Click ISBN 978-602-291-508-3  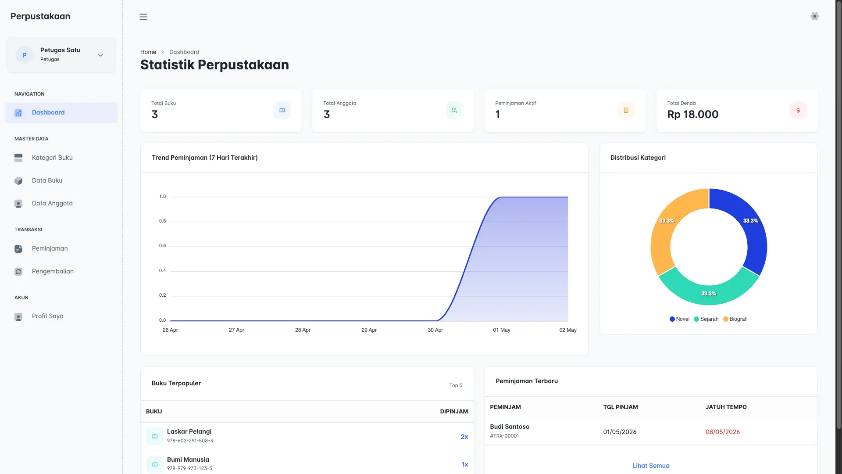click(x=190, y=441)
